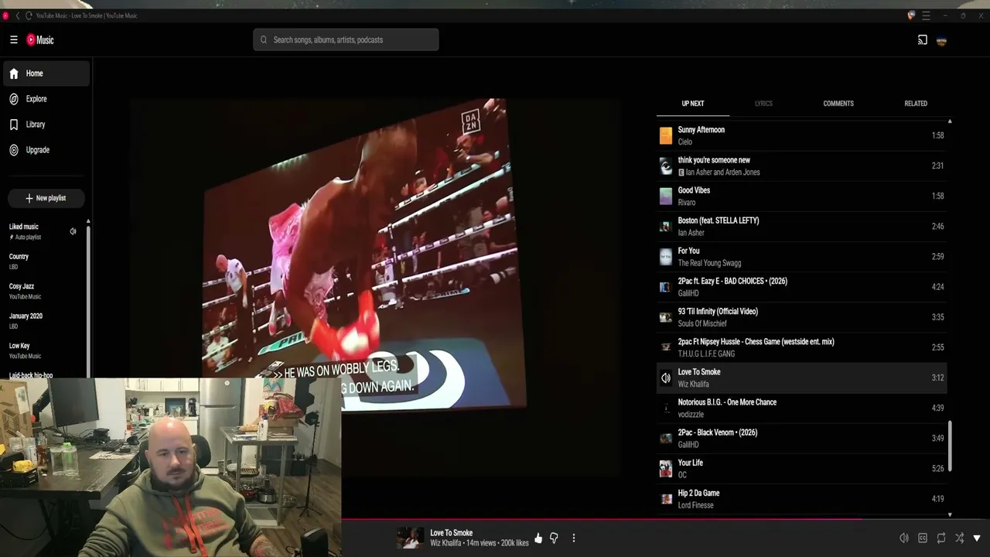990x557 pixels.
Task: Play Your Life by OC
Action: click(x=801, y=468)
